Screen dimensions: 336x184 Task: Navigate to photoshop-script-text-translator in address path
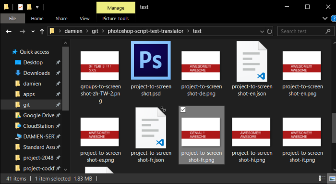(x=145, y=31)
